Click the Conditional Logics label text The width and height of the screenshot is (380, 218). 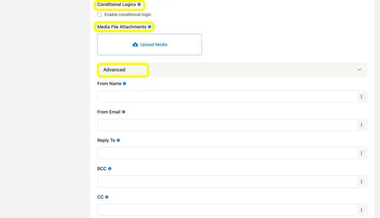click(x=117, y=4)
